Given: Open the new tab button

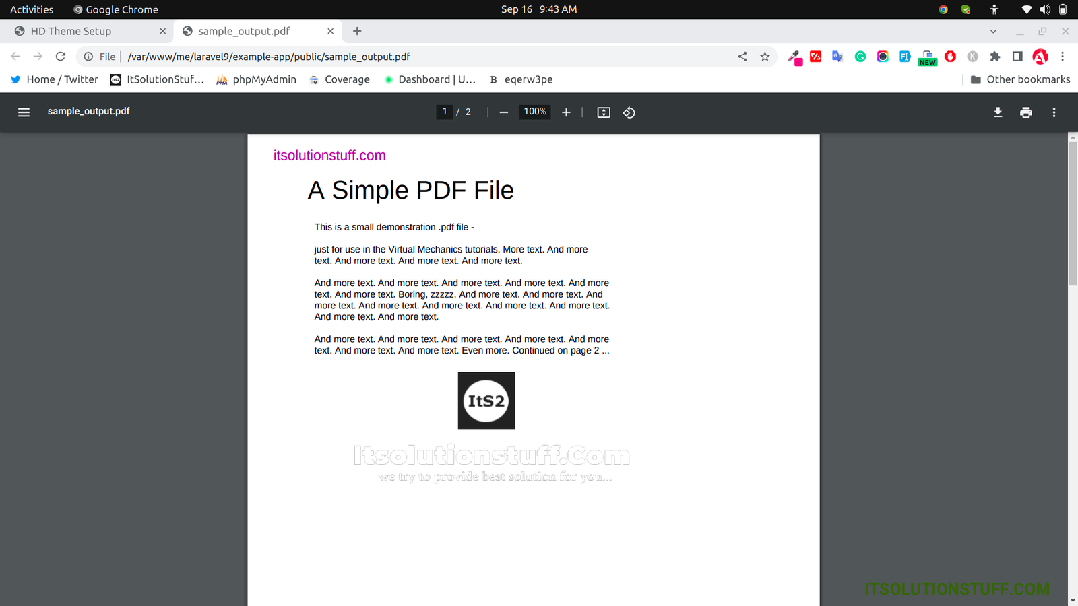Looking at the screenshot, I should point(357,31).
